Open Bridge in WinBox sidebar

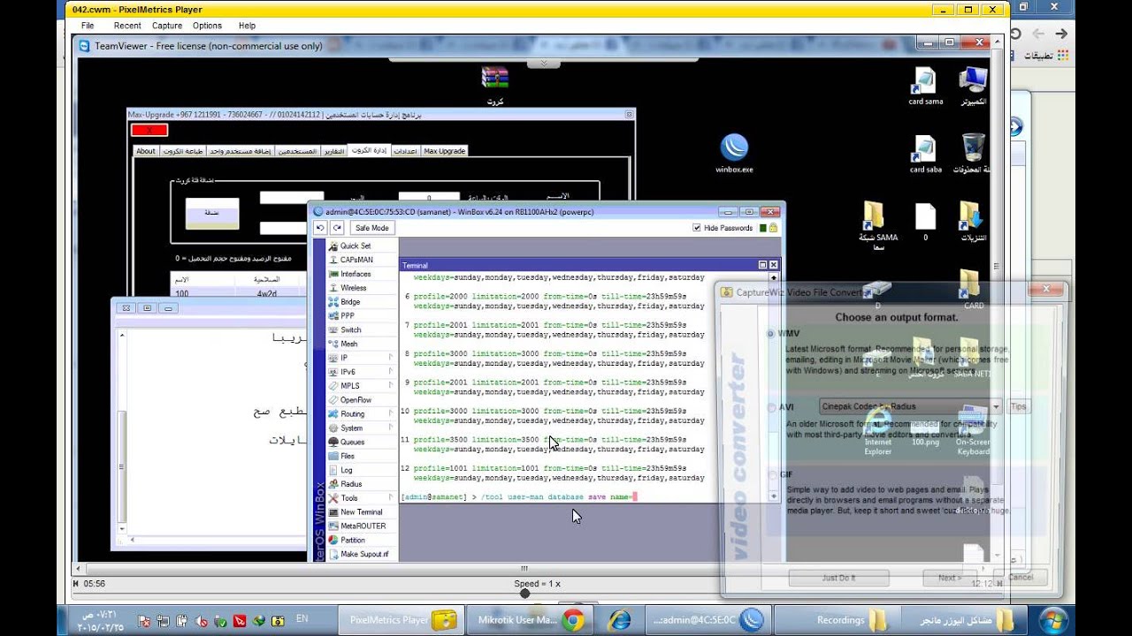click(x=350, y=302)
